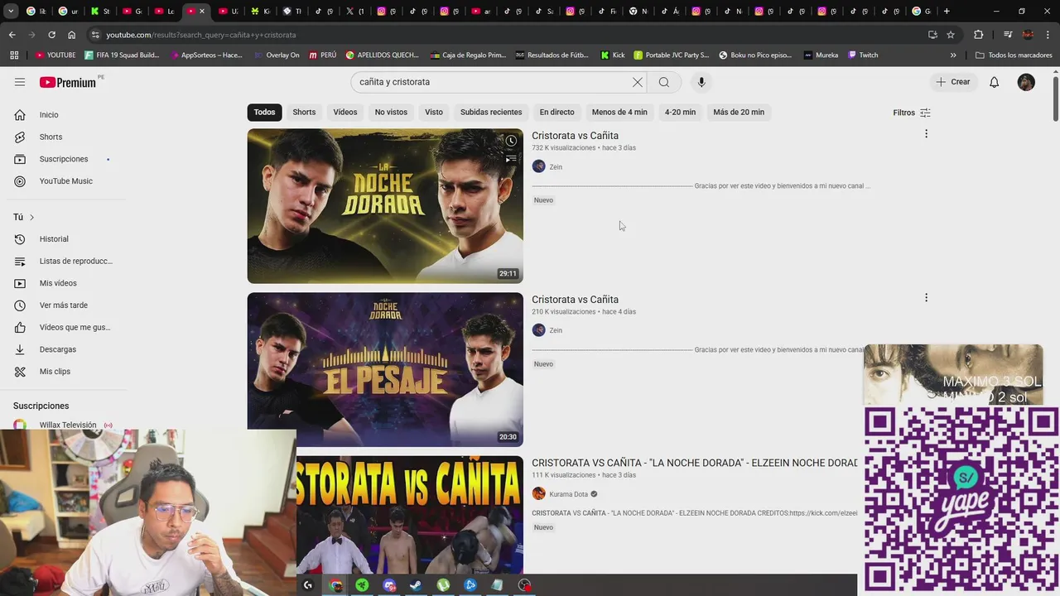Select the Menos de 4 min chip
This screenshot has height=596, width=1060.
(x=619, y=112)
